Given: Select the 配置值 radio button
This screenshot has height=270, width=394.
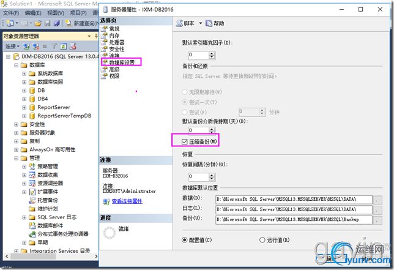Looking at the screenshot, I should (x=184, y=240).
